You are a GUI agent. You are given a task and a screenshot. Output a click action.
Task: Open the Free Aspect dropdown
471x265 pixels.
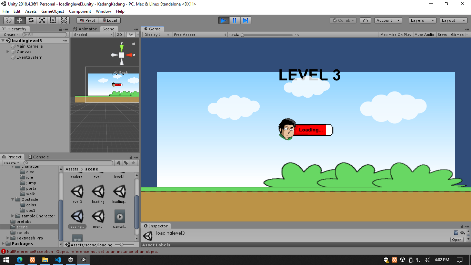click(x=198, y=35)
